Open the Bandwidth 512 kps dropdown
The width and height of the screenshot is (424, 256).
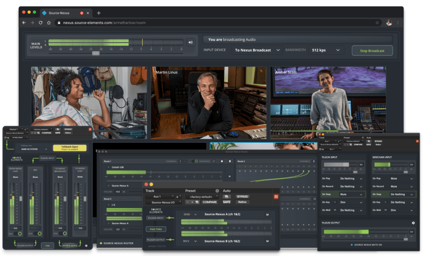326,50
